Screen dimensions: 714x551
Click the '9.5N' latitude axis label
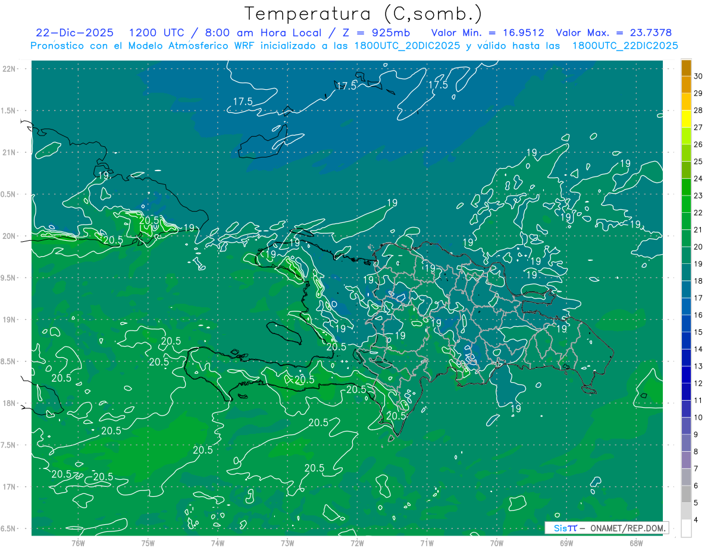tap(9, 278)
